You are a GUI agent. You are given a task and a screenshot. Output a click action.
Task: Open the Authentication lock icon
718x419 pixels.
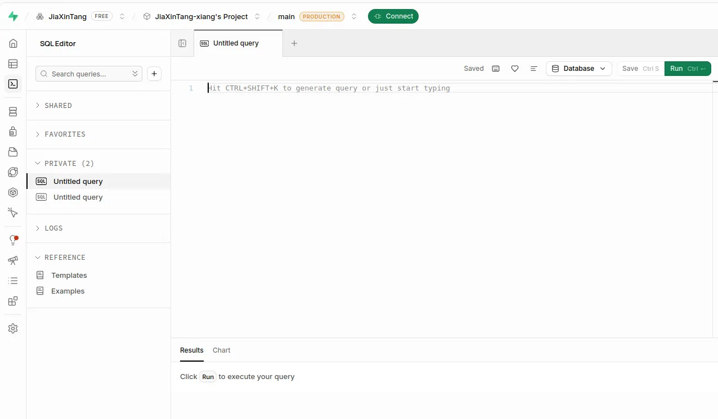coord(13,132)
